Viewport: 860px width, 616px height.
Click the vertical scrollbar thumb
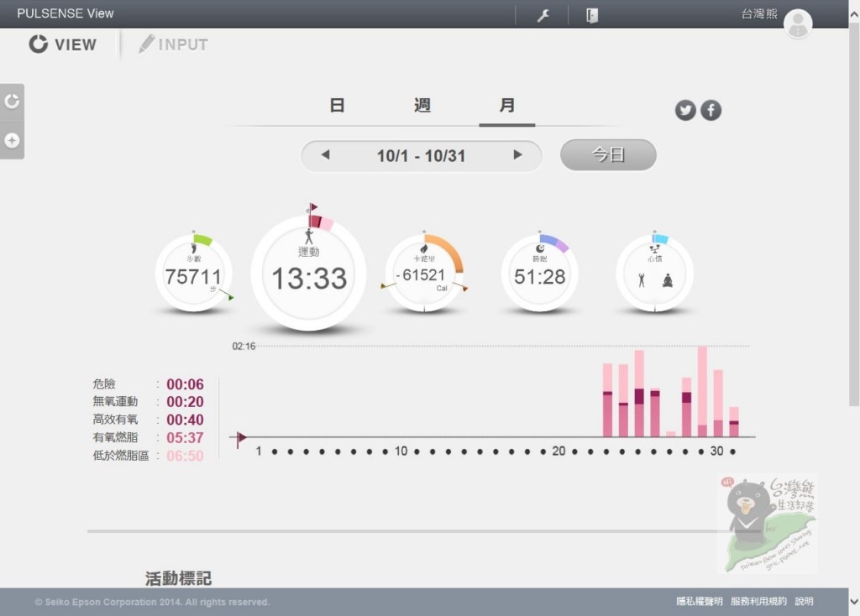854,214
